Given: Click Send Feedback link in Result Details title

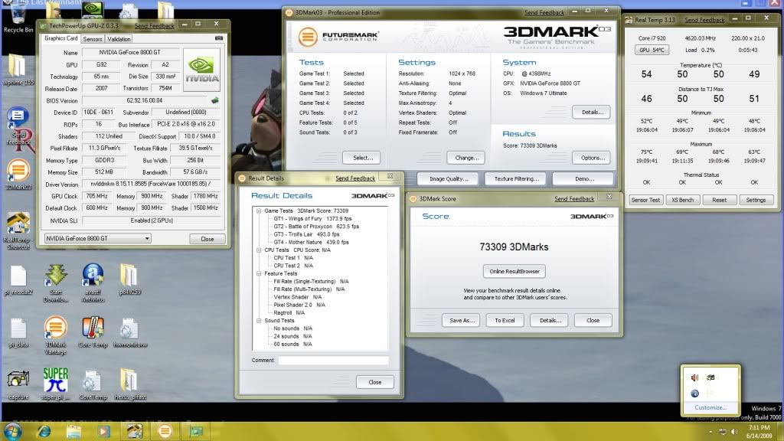Looking at the screenshot, I should pyautogui.click(x=355, y=178).
